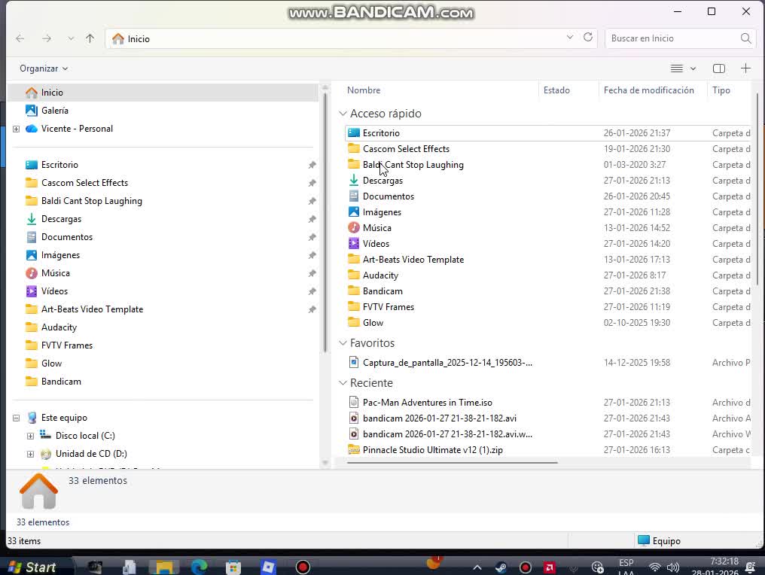Select the Pac-Man Adventures in Time.iso file
This screenshot has height=575, width=765.
point(427,403)
